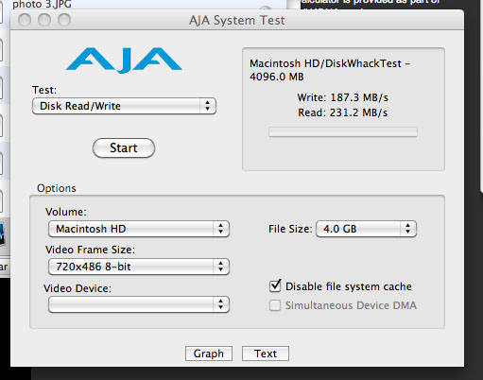Click the Options group label
This screenshot has width=483, height=380.
pos(57,188)
